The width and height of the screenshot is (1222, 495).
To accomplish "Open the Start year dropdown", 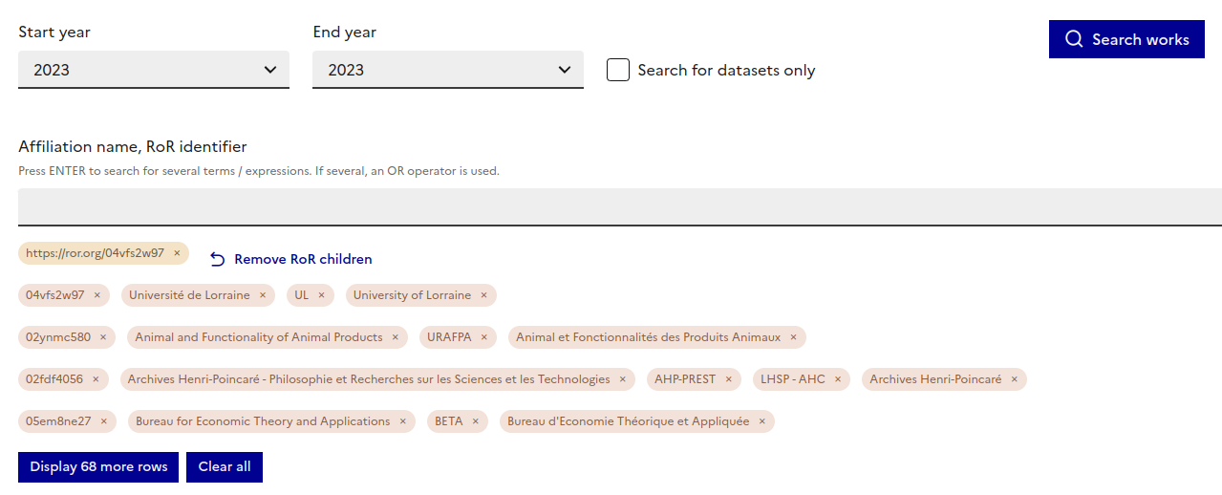I will pos(154,70).
